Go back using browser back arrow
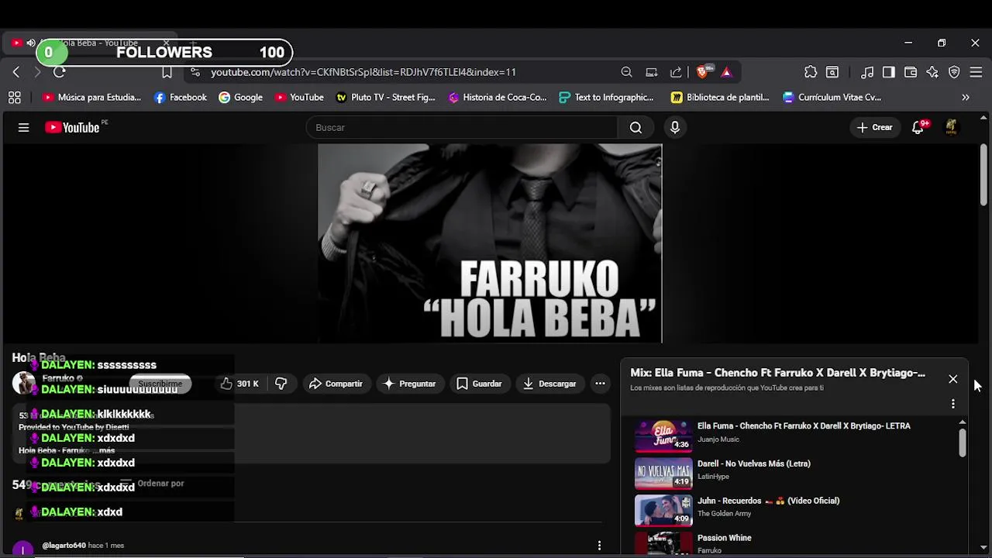Screen dimensions: 992x558 pyautogui.click(x=16, y=72)
